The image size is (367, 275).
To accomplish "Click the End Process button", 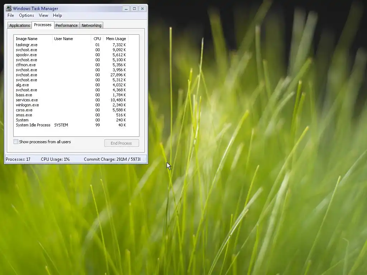I will [x=121, y=143].
